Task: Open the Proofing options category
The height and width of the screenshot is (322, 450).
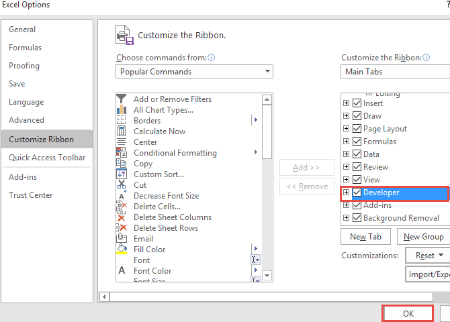Action: click(24, 66)
